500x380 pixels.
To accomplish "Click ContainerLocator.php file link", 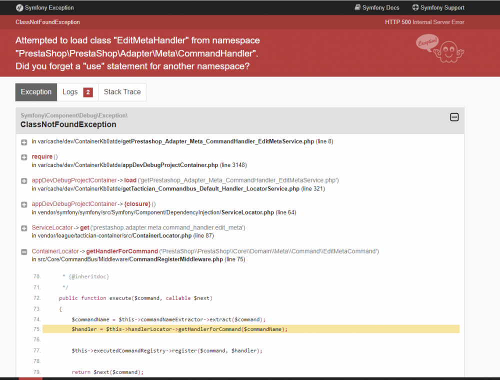I will coord(162,235).
